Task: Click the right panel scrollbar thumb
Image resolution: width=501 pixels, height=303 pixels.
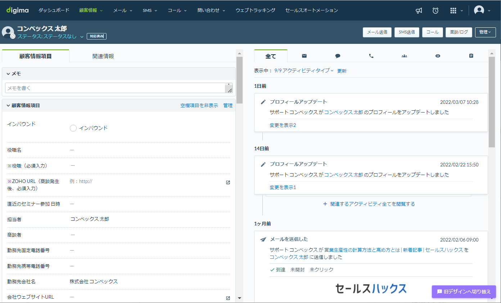Action: 492,102
